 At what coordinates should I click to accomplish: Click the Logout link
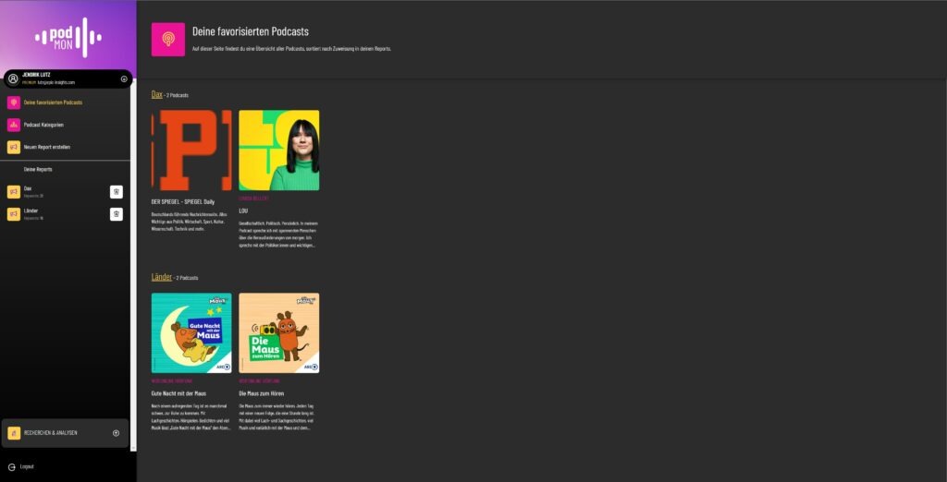pyautogui.click(x=27, y=467)
